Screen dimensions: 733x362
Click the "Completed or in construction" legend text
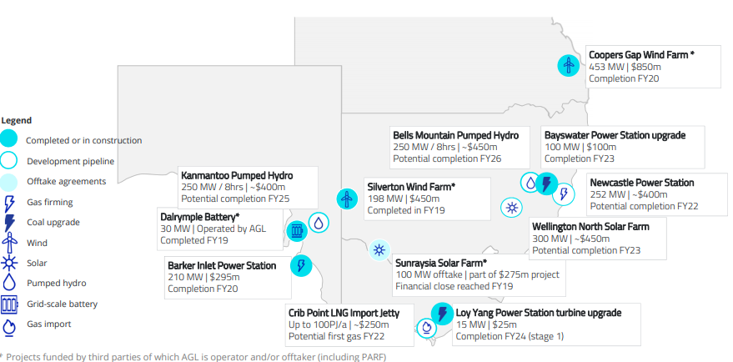click(84, 140)
